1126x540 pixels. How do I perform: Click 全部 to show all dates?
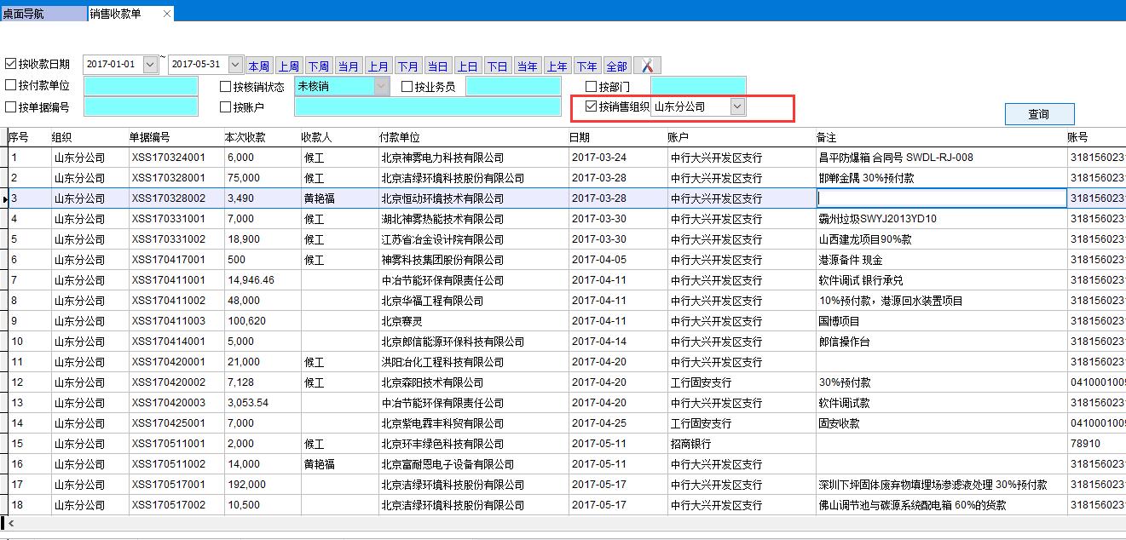pos(615,65)
